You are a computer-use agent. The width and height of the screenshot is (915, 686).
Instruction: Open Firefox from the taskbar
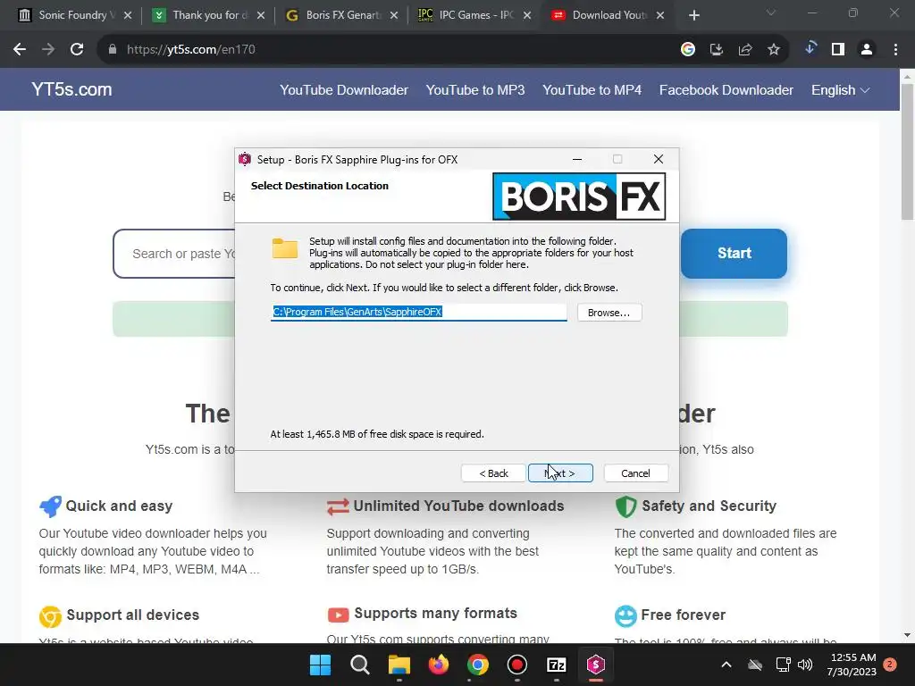438,665
